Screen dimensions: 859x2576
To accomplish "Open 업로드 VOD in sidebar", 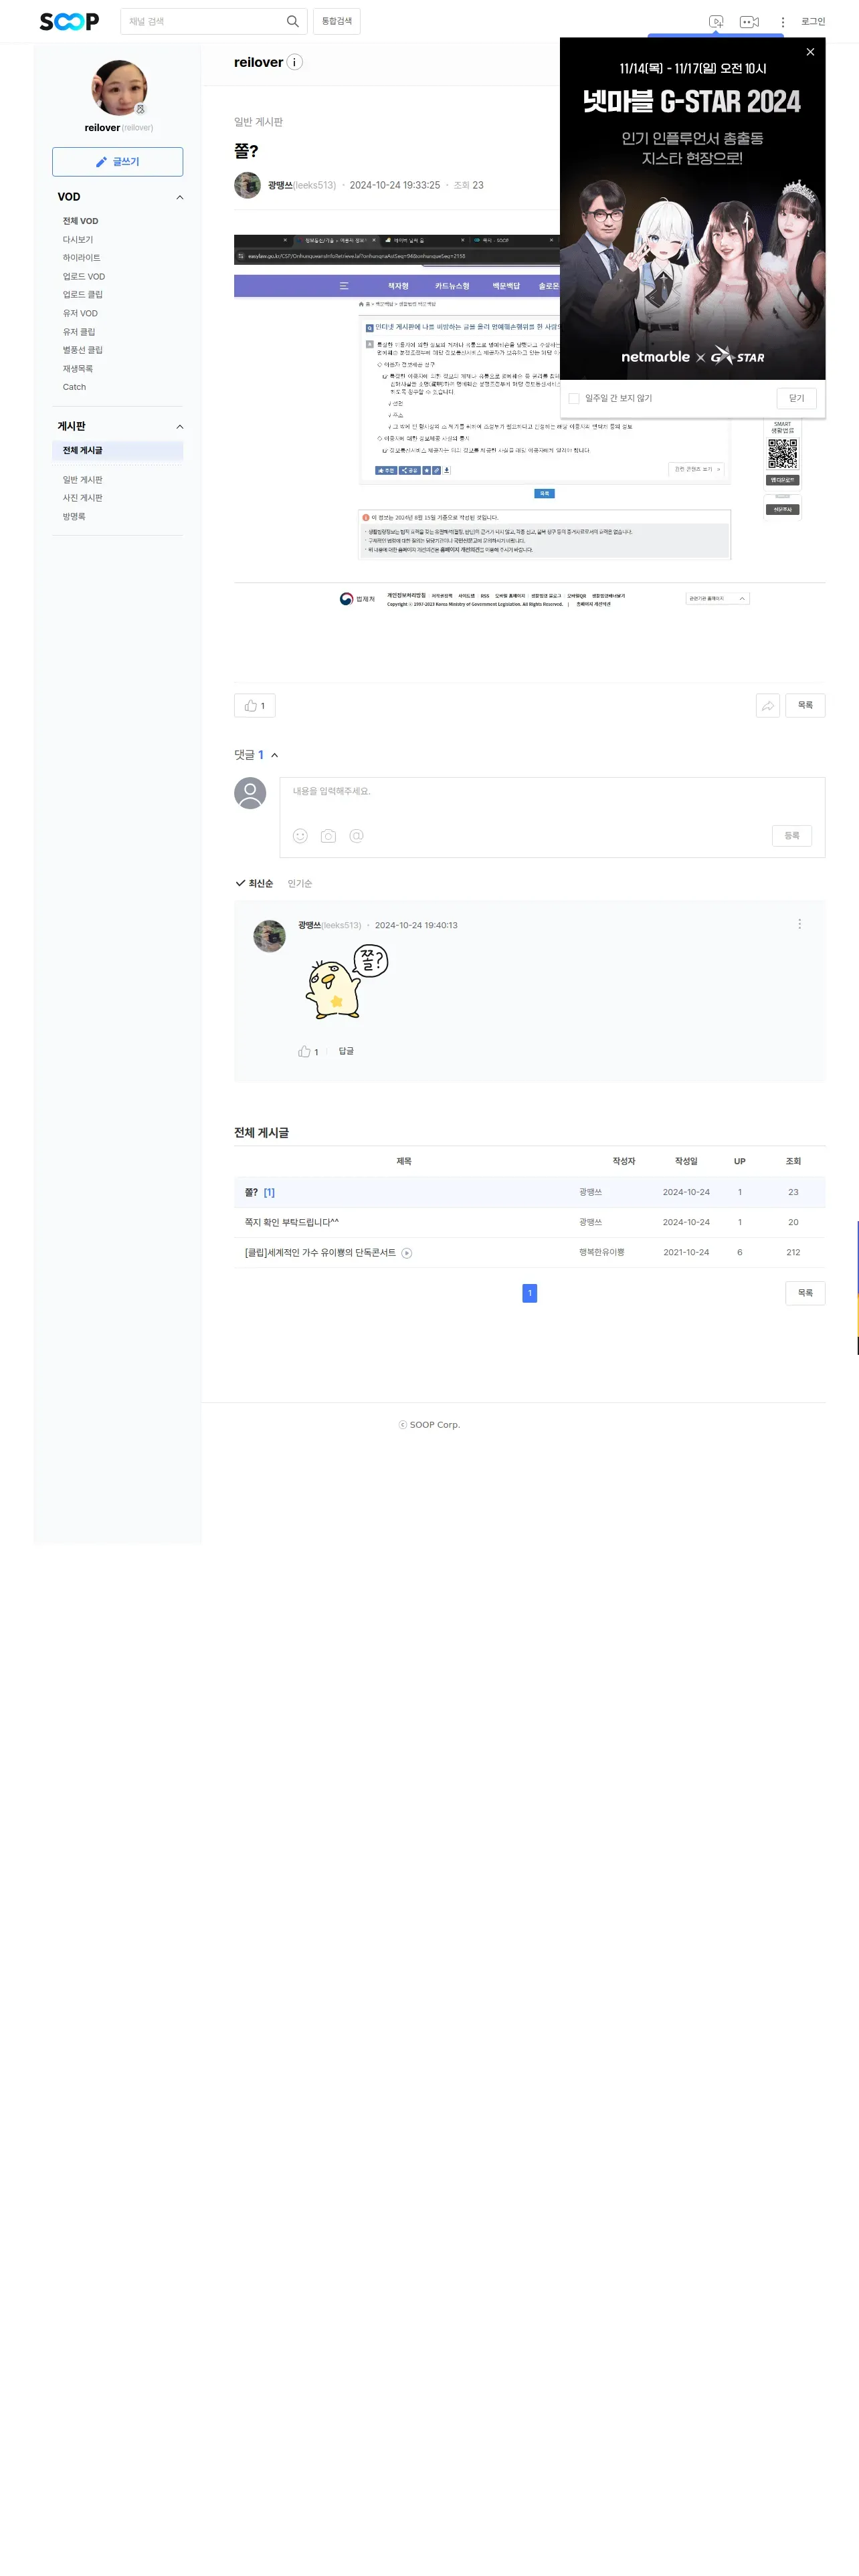I will tap(84, 277).
